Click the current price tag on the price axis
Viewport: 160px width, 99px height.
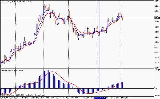point(157,18)
